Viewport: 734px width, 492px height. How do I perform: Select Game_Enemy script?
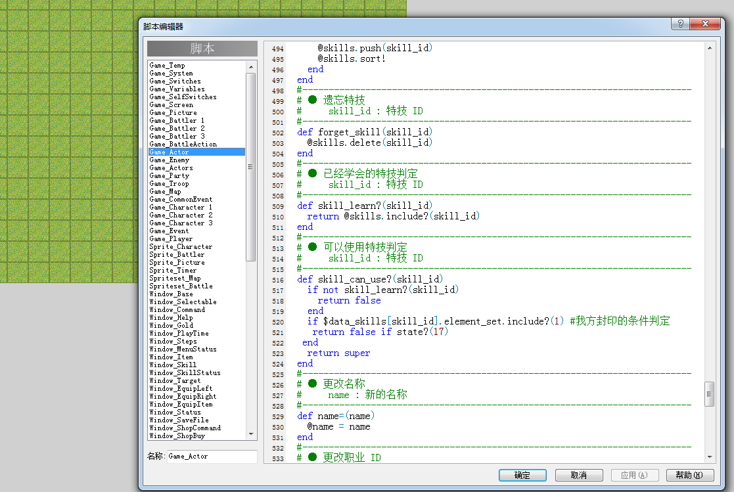pos(196,160)
